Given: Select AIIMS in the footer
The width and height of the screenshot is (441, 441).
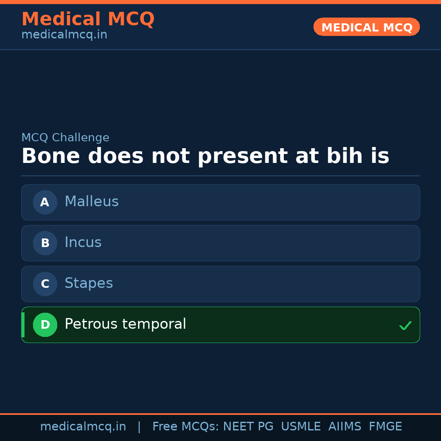Looking at the screenshot, I should 345,427.
